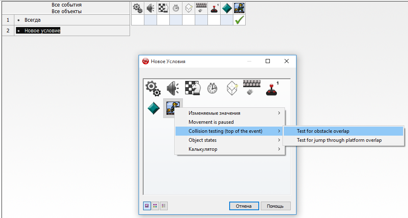This screenshot has height=218, width=408.
Task: Select the Sound speaker icon in the dialog
Action: tap(173, 88)
